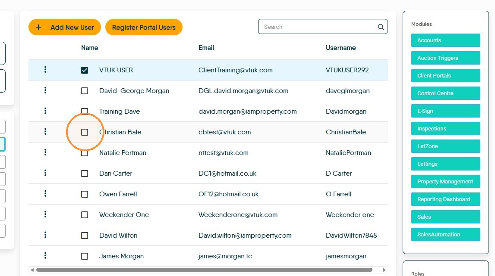Uncheck the VTUK USER checkbox

85,70
